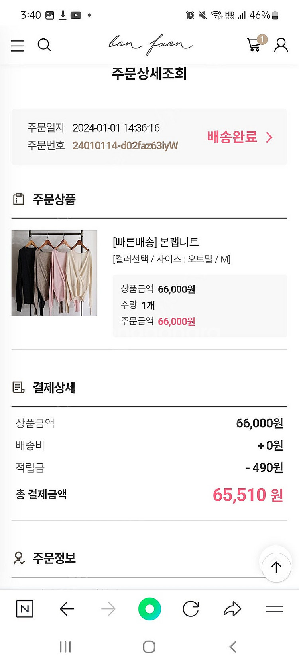299x666 pixels.
Task: Tap the Android home button
Action: (x=149, y=647)
